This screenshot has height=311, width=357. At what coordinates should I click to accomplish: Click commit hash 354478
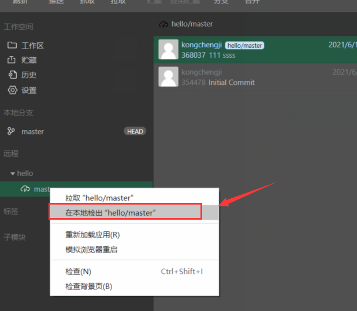(194, 82)
